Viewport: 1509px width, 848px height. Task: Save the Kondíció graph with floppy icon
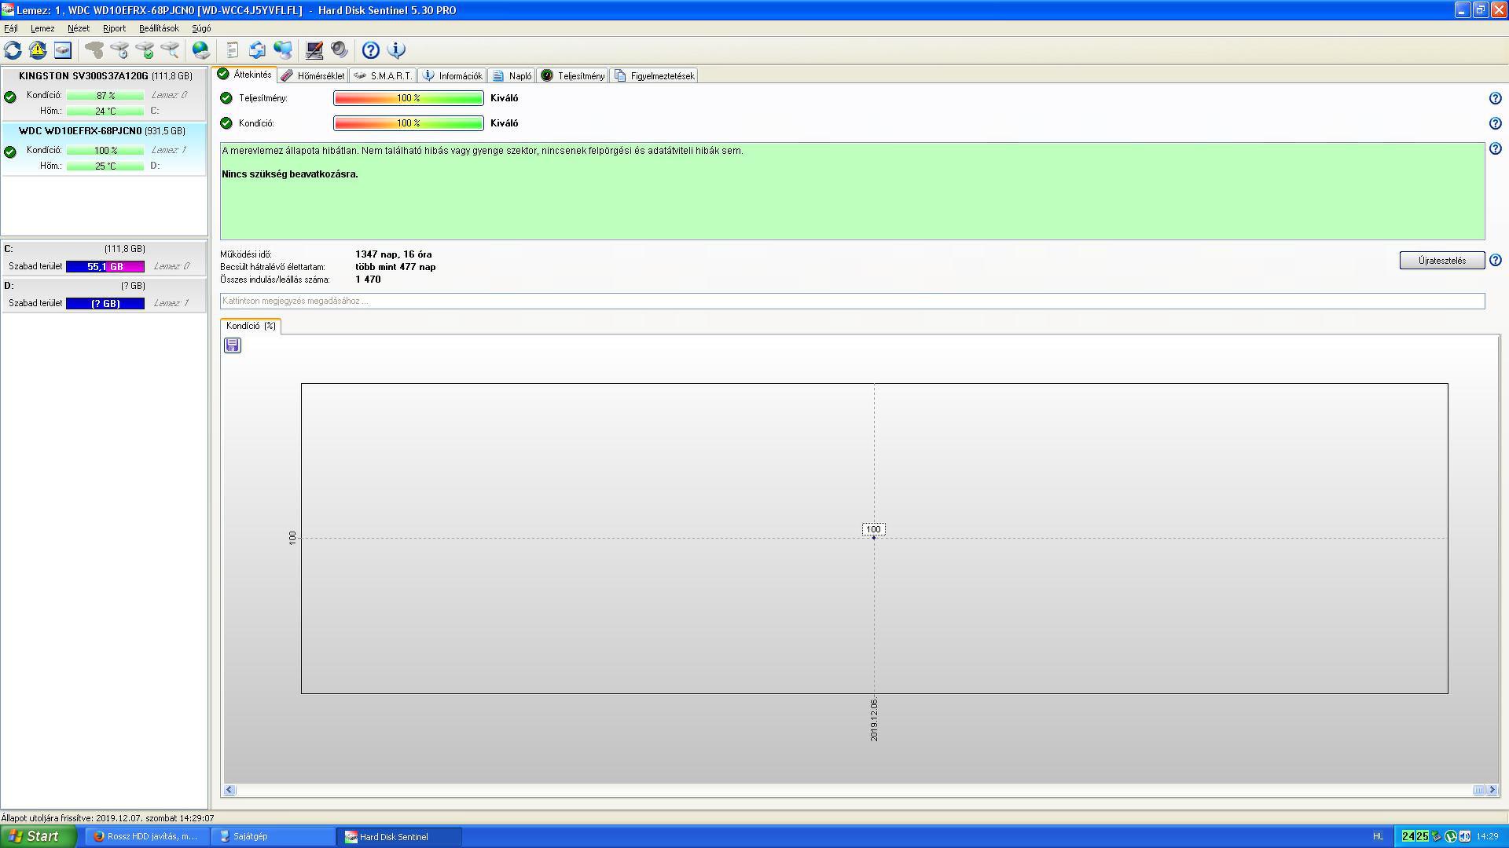tap(233, 345)
